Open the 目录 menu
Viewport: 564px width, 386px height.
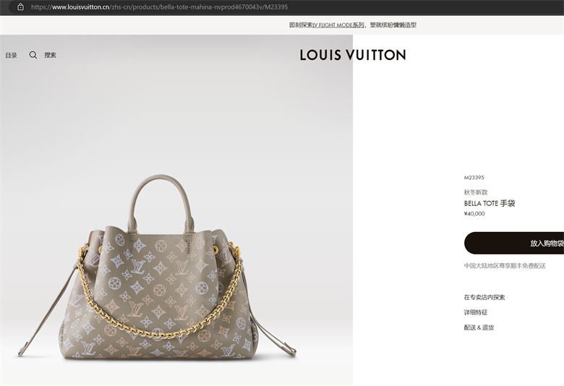(x=11, y=56)
